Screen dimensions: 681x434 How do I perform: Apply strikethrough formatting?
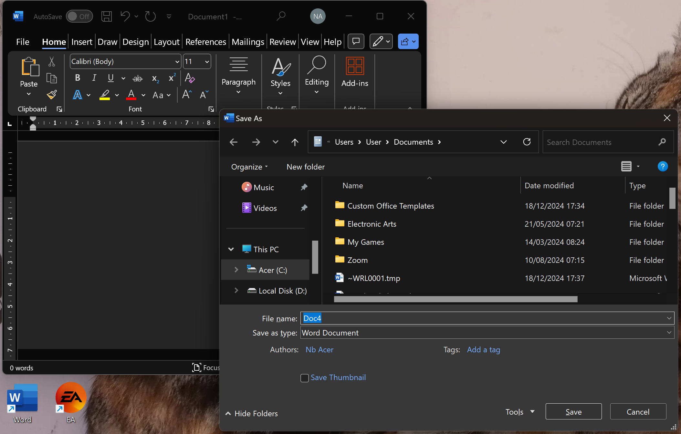(x=138, y=77)
